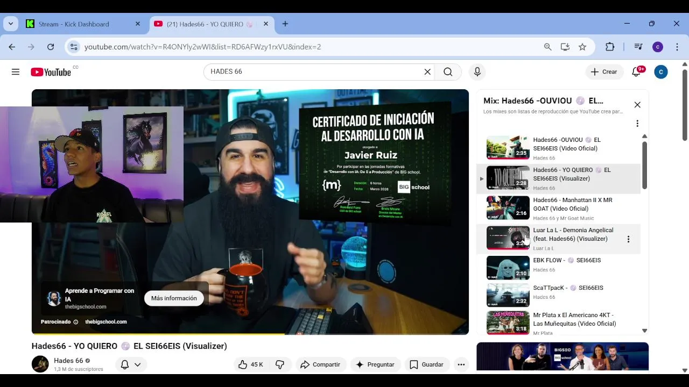This screenshot has height=387, width=689.
Task: Open a new browser tab
Action: coord(285,24)
